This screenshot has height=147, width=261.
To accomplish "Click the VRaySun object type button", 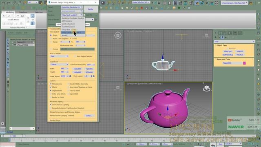I will click(240, 55).
